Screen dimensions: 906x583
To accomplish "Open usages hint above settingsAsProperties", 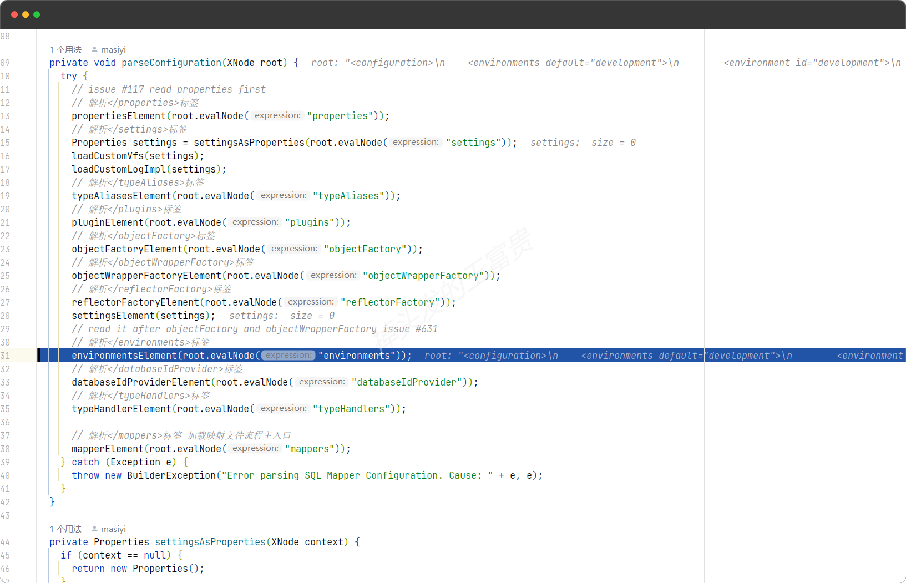I will coord(65,529).
